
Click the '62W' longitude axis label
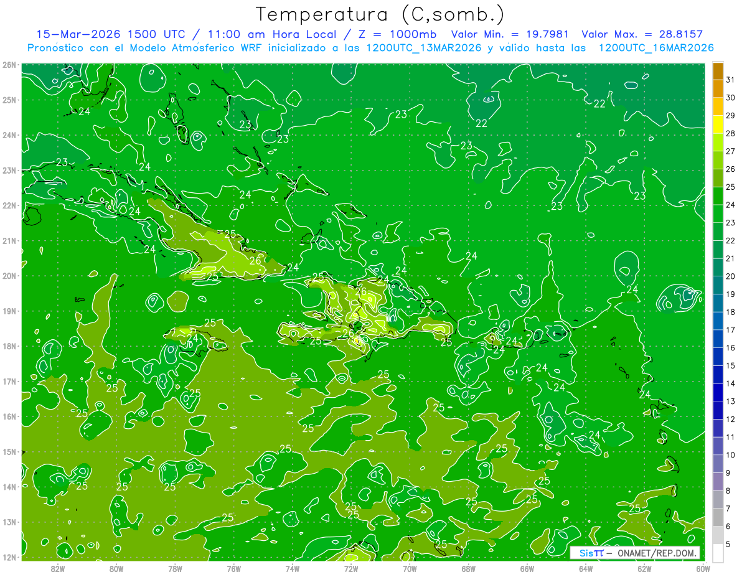(645, 568)
